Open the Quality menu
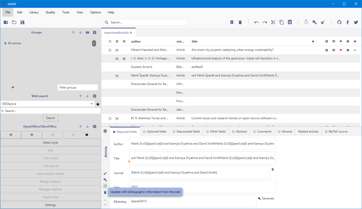362x209 pixels. (50, 12)
